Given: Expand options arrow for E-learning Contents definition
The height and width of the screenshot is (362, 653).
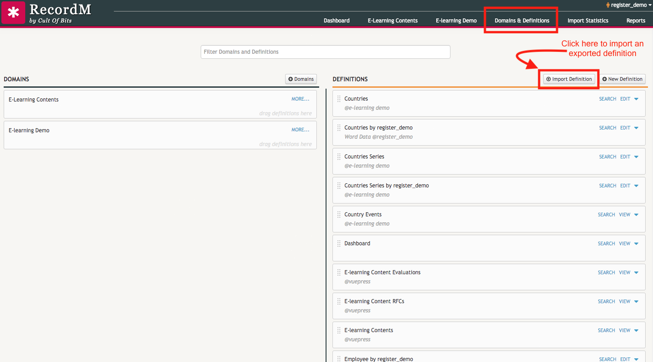Looking at the screenshot, I should pos(636,330).
